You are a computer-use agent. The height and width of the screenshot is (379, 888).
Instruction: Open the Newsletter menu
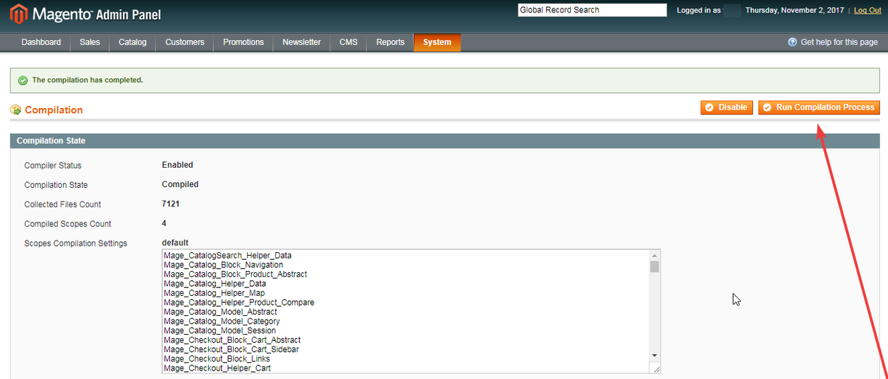pyautogui.click(x=302, y=42)
